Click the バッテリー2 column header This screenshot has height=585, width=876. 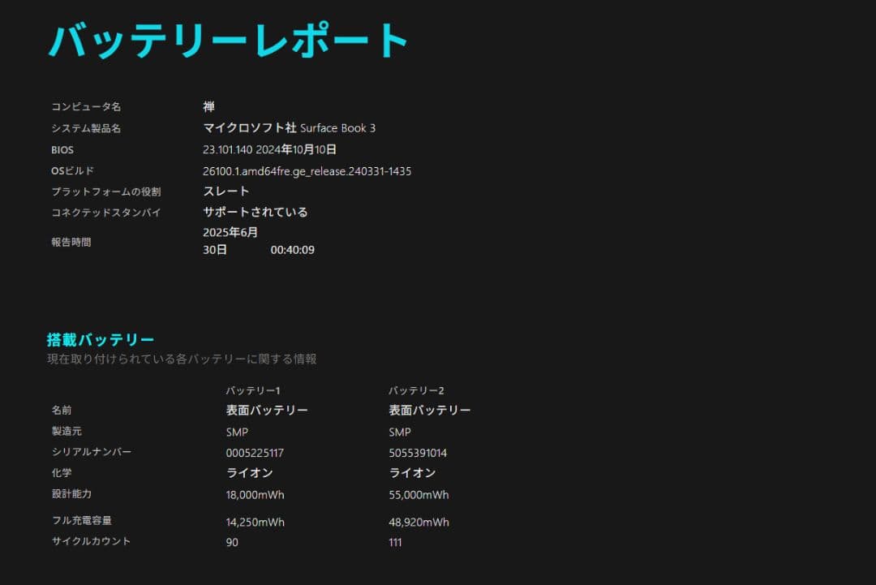(x=416, y=389)
